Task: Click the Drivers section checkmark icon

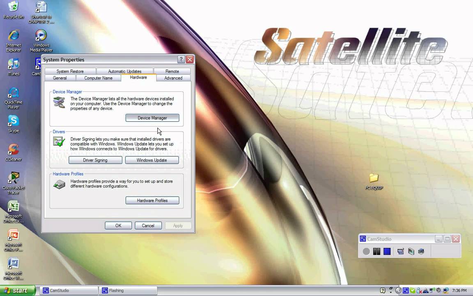Action: point(59,141)
